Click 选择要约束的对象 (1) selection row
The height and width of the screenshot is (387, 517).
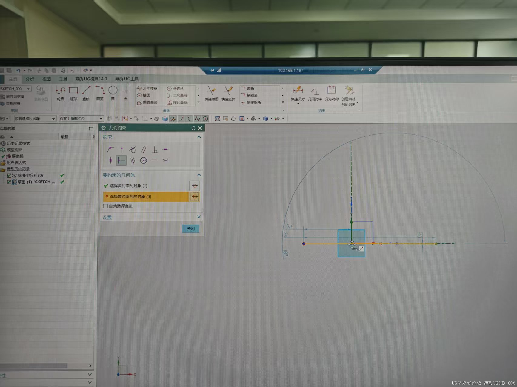[146, 186]
